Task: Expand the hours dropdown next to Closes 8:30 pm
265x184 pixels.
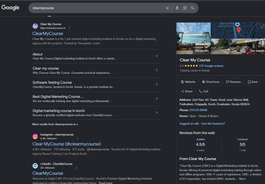Action: [x=218, y=116]
